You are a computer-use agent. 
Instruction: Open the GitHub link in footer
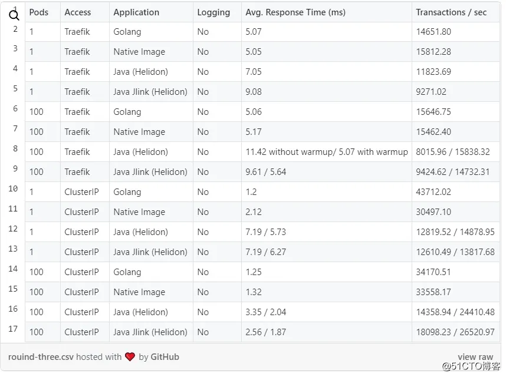[x=165, y=357]
